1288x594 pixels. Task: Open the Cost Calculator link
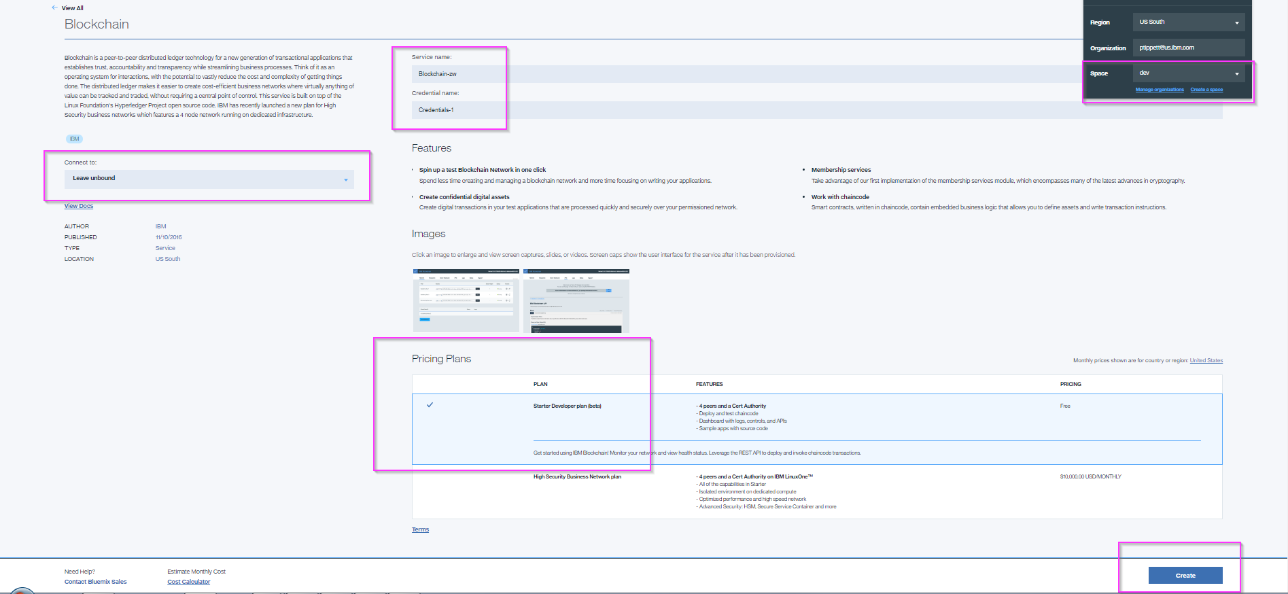pos(189,582)
